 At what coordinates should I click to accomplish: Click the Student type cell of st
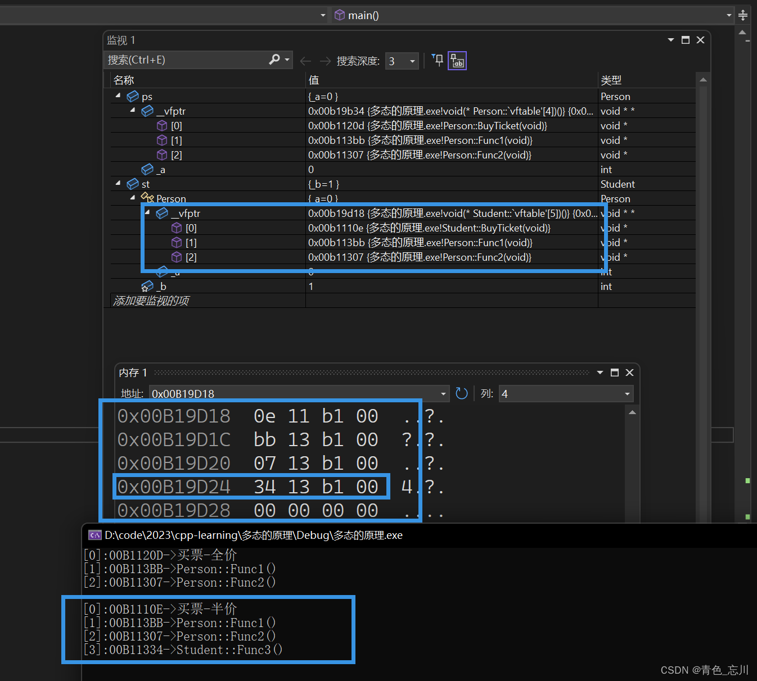tap(618, 184)
